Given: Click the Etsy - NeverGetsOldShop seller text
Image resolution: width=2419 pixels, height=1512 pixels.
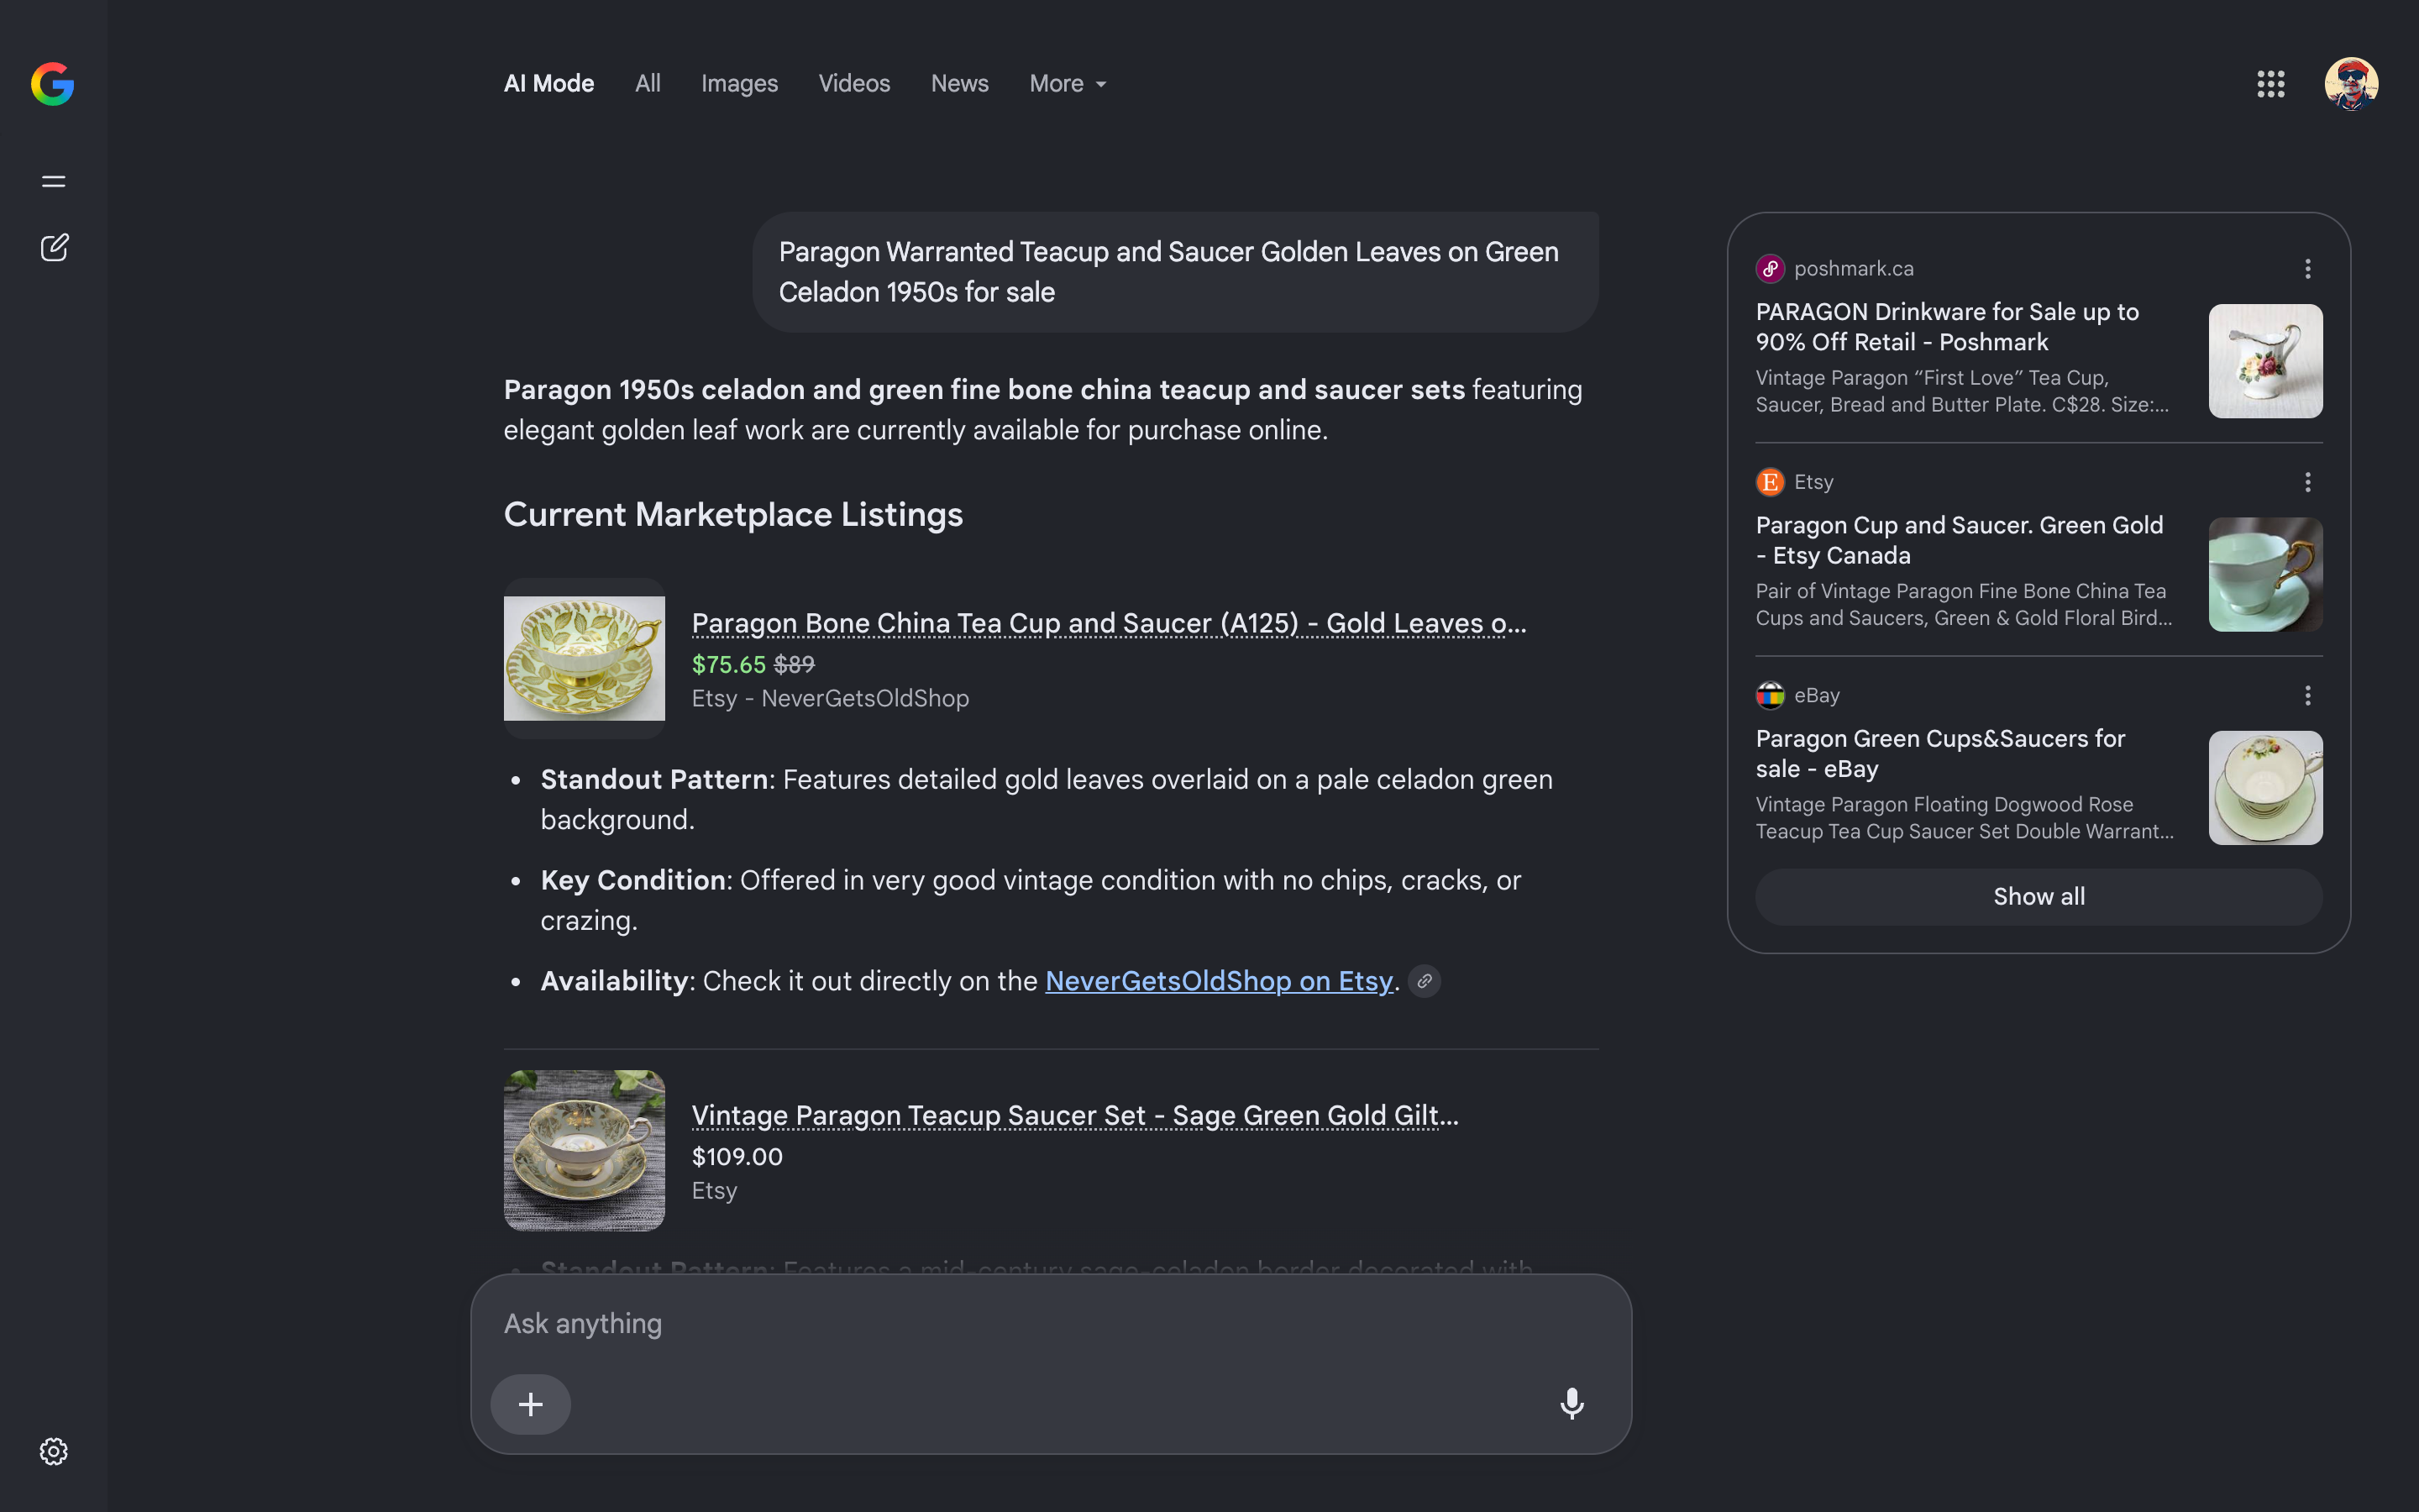Looking at the screenshot, I should (831, 698).
